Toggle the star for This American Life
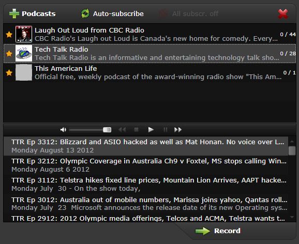This screenshot has width=299, height=244. pos(9,72)
